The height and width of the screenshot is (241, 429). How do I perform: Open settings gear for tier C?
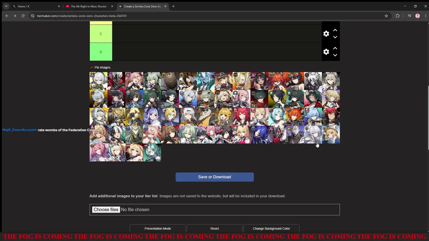pyautogui.click(x=326, y=34)
